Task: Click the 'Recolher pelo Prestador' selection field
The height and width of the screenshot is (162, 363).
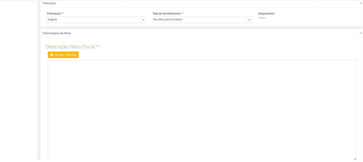Action: (199, 20)
